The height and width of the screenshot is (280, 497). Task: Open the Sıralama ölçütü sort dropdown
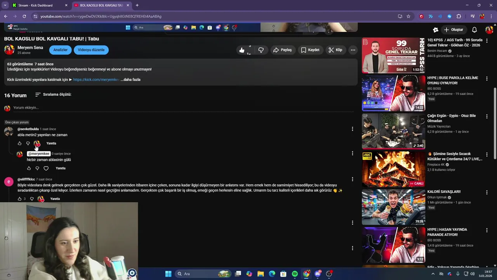click(53, 94)
